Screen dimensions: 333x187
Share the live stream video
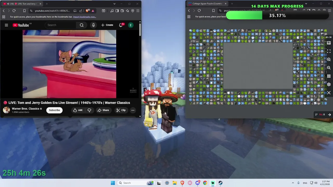(x=103, y=110)
